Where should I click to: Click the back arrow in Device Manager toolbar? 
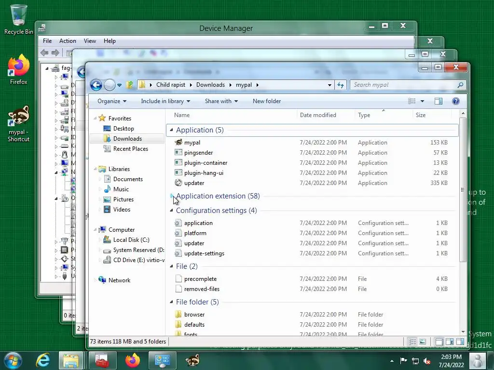(44, 53)
